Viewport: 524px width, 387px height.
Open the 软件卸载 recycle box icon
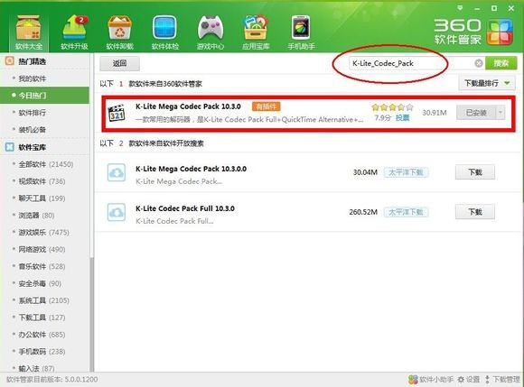click(119, 32)
